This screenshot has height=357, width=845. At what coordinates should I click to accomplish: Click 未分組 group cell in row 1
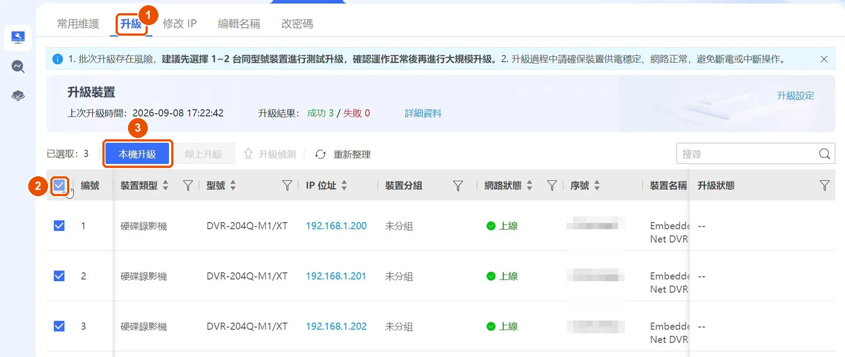[399, 226]
